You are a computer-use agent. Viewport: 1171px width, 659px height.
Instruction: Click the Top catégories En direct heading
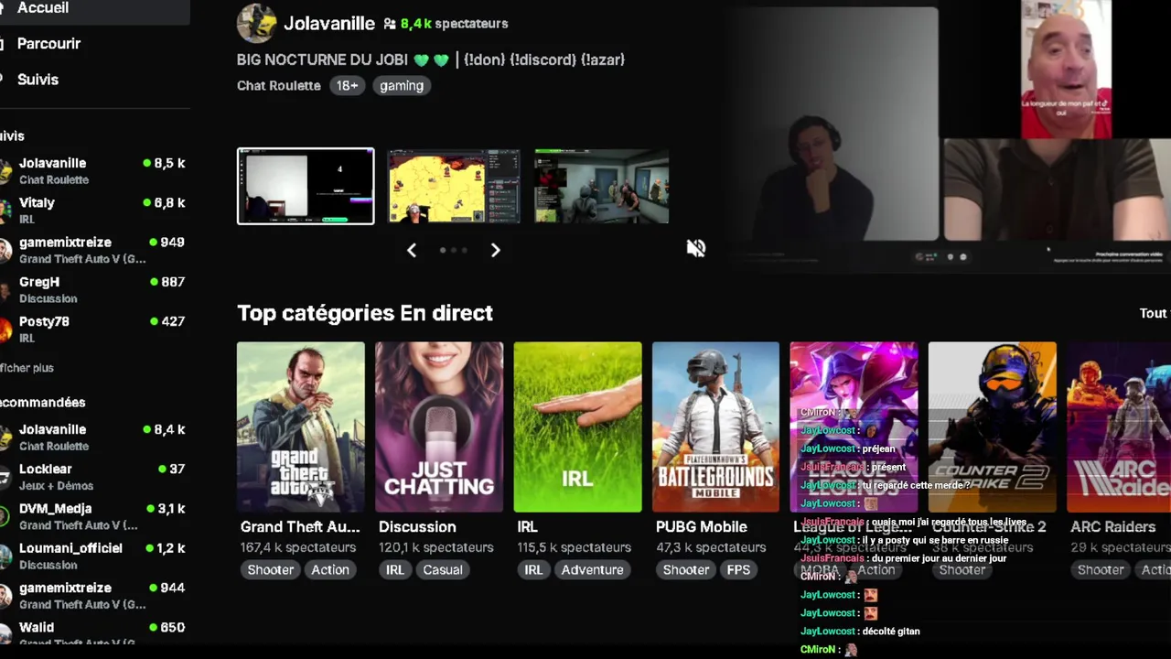click(365, 313)
